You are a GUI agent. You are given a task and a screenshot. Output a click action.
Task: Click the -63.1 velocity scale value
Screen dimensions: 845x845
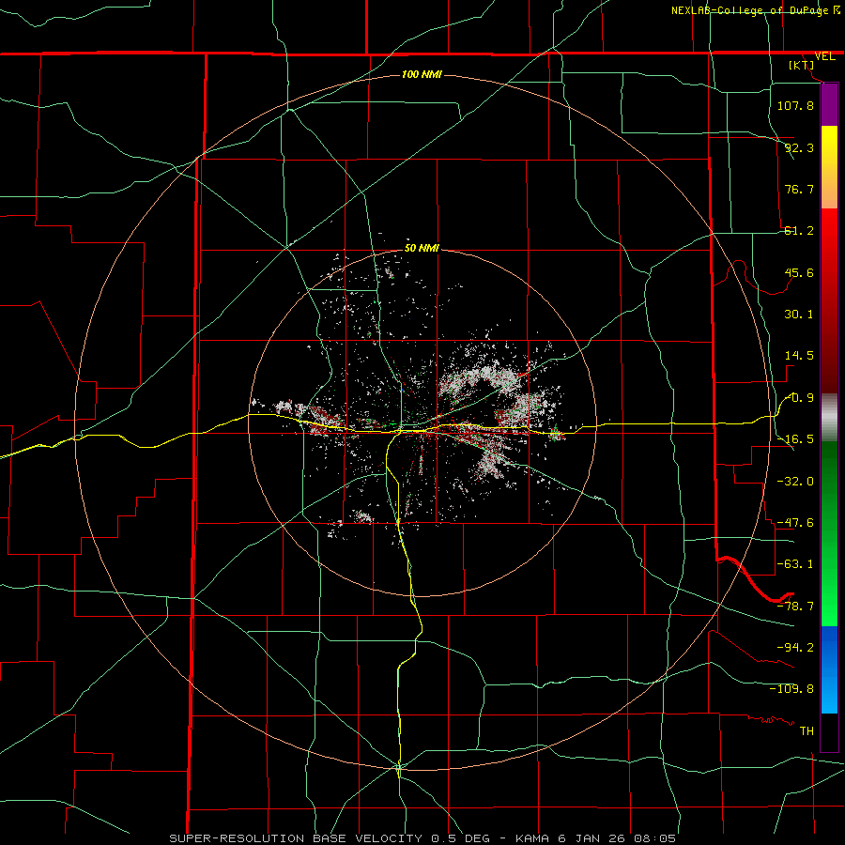tap(795, 564)
